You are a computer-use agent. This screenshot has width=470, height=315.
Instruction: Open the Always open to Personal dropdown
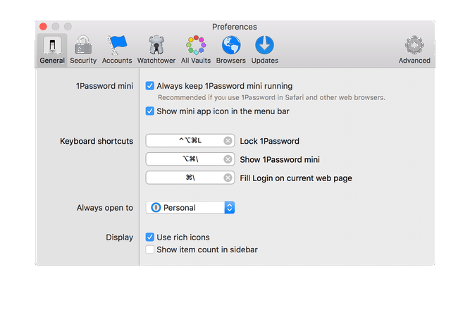(x=190, y=207)
